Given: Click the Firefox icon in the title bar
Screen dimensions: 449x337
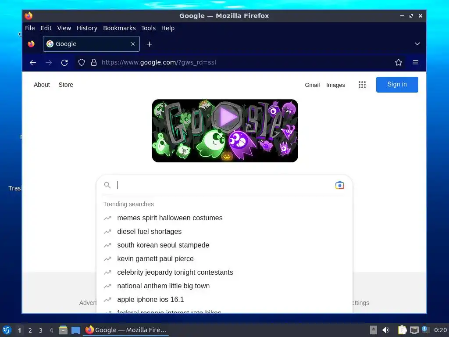Looking at the screenshot, I should (x=29, y=16).
